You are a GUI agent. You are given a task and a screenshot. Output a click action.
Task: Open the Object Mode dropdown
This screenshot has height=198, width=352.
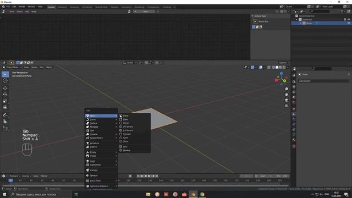click(x=12, y=67)
